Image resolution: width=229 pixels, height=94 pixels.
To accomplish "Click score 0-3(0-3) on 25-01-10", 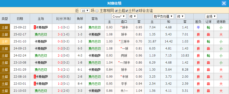I will pos(64,41).
